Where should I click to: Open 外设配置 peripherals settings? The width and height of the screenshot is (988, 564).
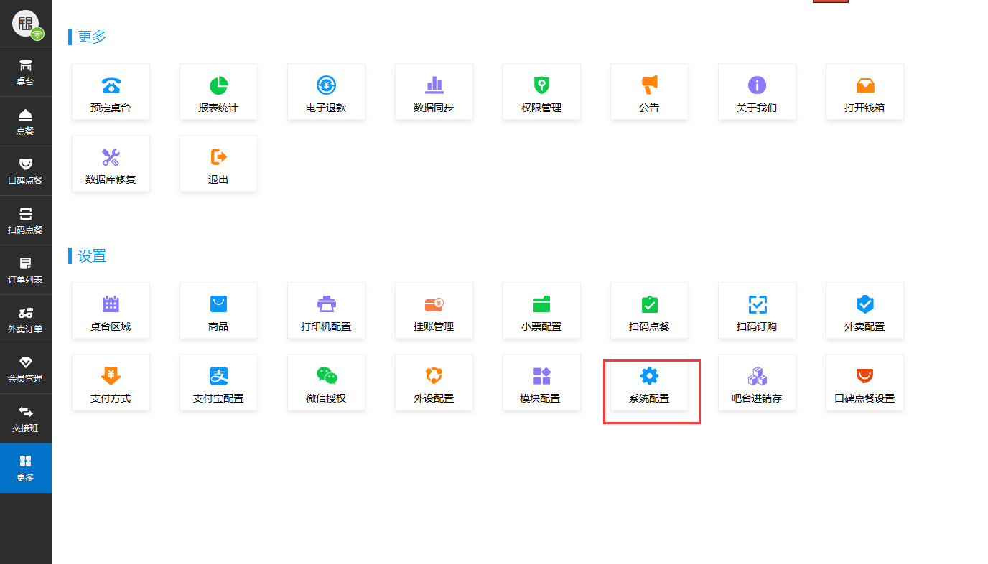click(x=434, y=382)
